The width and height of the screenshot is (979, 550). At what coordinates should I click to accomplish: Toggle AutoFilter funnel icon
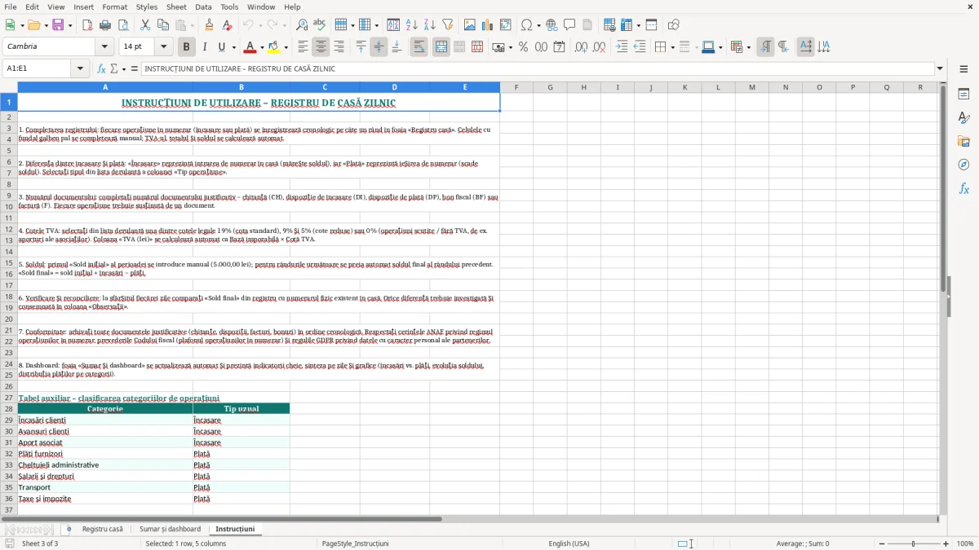(x=448, y=25)
